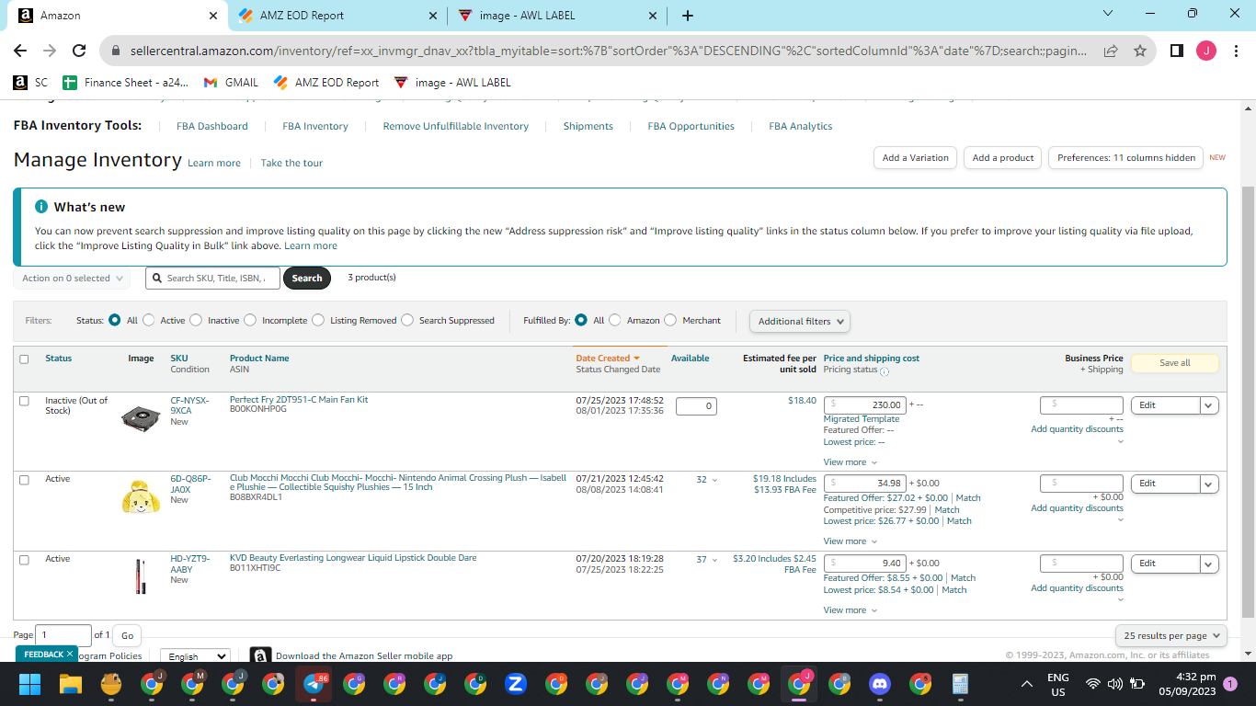Open the Wi-Fi network settings icon
Viewport: 1256px width, 706px height.
tap(1093, 684)
